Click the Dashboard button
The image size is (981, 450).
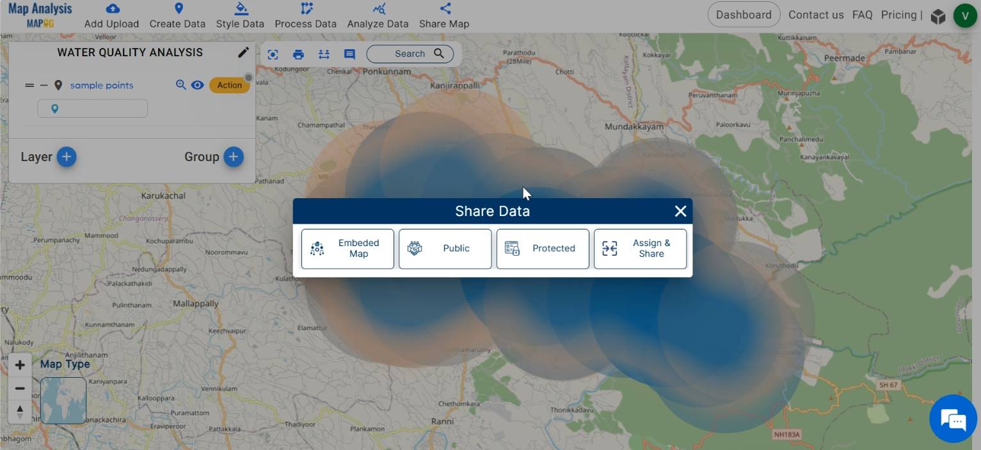point(744,15)
